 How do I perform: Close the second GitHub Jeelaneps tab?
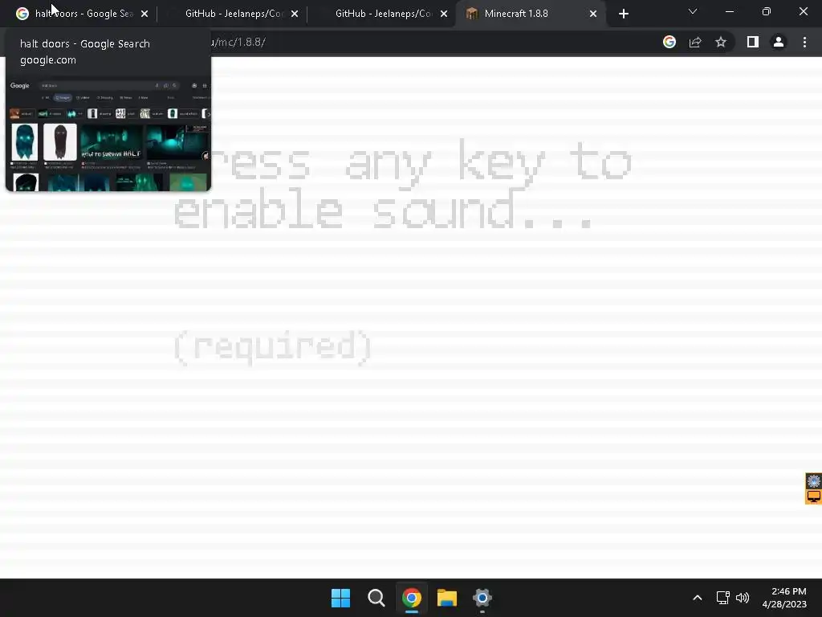(x=444, y=14)
